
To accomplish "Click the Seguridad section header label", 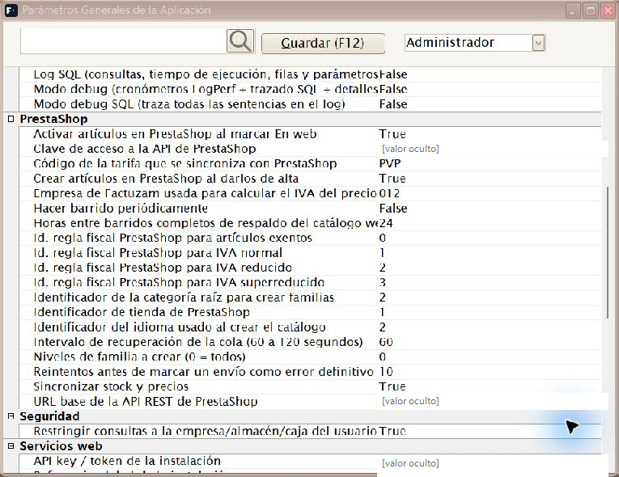I will 49,416.
